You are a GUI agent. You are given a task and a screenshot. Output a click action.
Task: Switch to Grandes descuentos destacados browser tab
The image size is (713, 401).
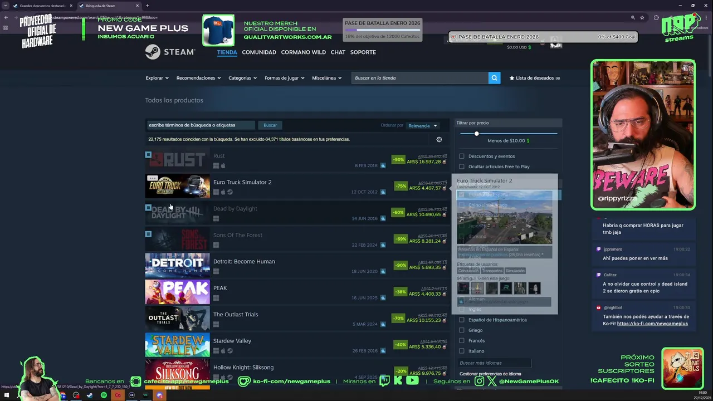click(x=42, y=6)
